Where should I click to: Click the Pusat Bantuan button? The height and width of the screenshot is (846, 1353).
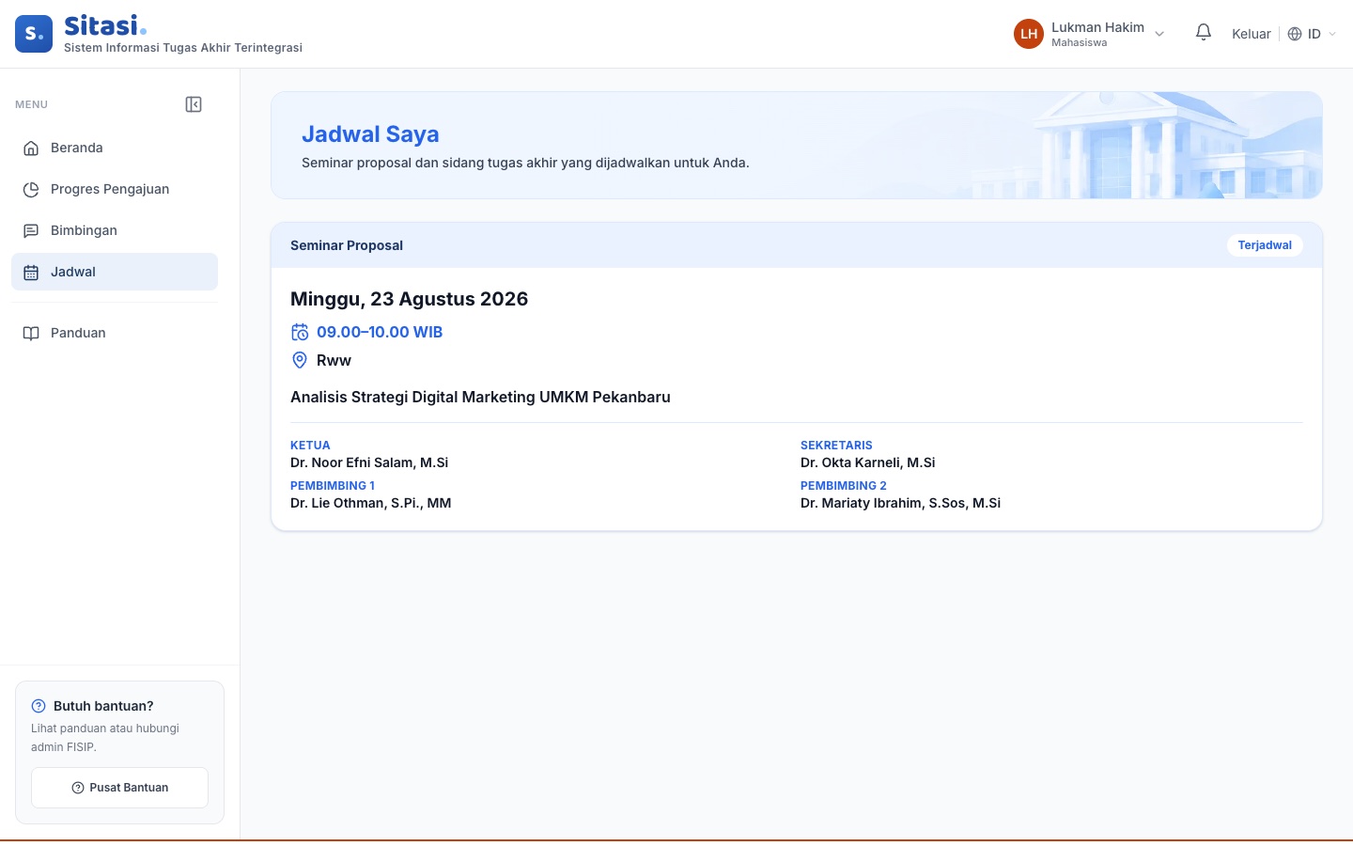click(x=119, y=788)
